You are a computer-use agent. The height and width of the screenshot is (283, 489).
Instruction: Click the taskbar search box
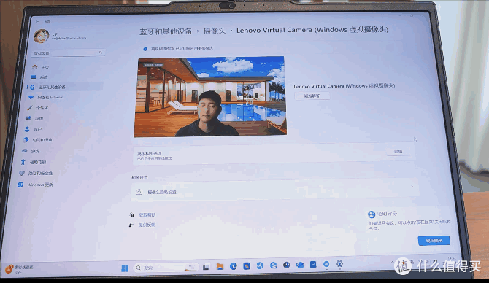[x=166, y=268]
